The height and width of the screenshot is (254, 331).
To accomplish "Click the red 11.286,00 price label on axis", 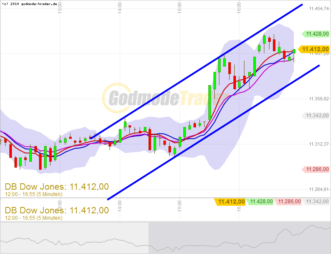I will (x=316, y=169).
